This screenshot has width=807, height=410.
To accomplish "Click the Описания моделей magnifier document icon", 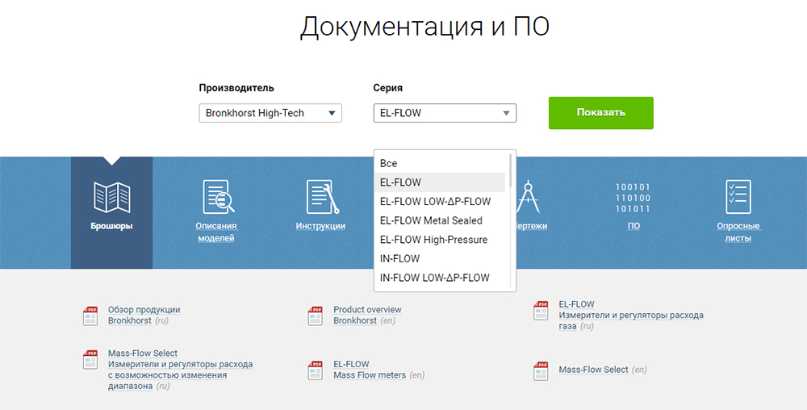I will (218, 196).
